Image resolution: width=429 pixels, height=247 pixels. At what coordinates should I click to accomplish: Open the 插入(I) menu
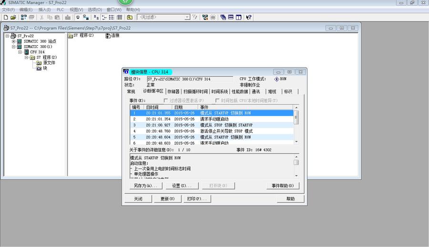coord(44,10)
